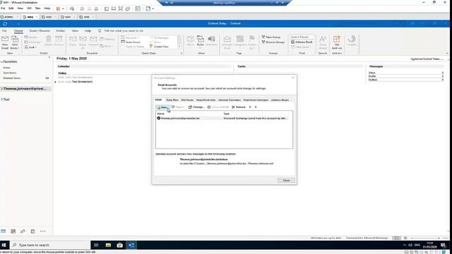Viewport: 452px width, 254px height.
Task: Expand the Test folder group
Action: pyautogui.click(x=1, y=99)
